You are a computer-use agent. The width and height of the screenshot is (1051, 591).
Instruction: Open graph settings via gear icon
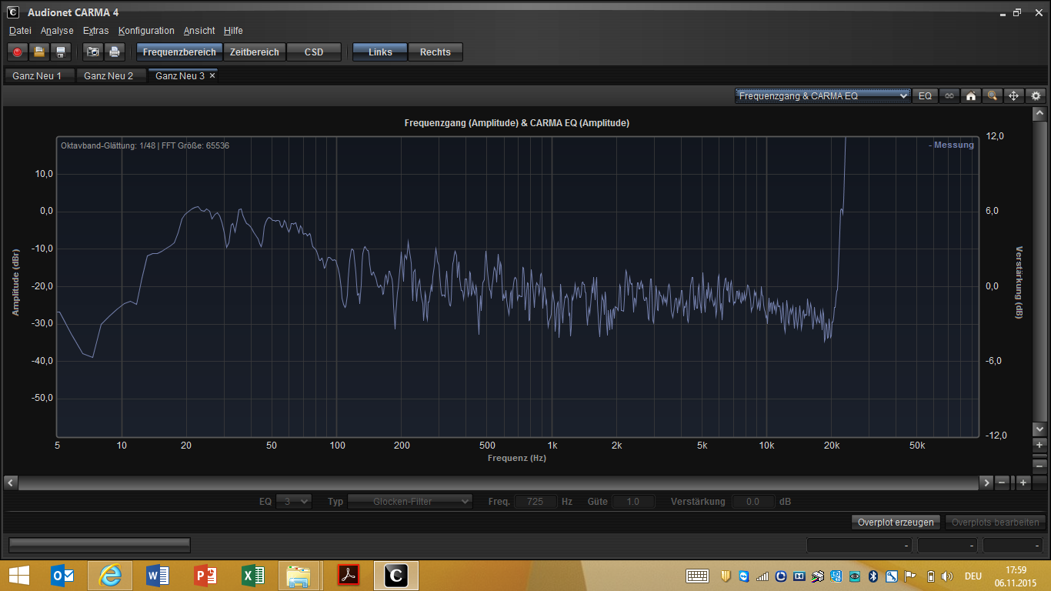pos(1036,95)
